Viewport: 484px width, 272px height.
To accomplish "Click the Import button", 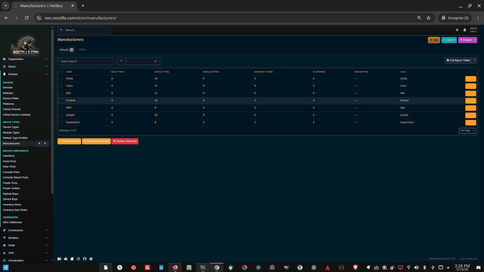I will [x=449, y=40].
